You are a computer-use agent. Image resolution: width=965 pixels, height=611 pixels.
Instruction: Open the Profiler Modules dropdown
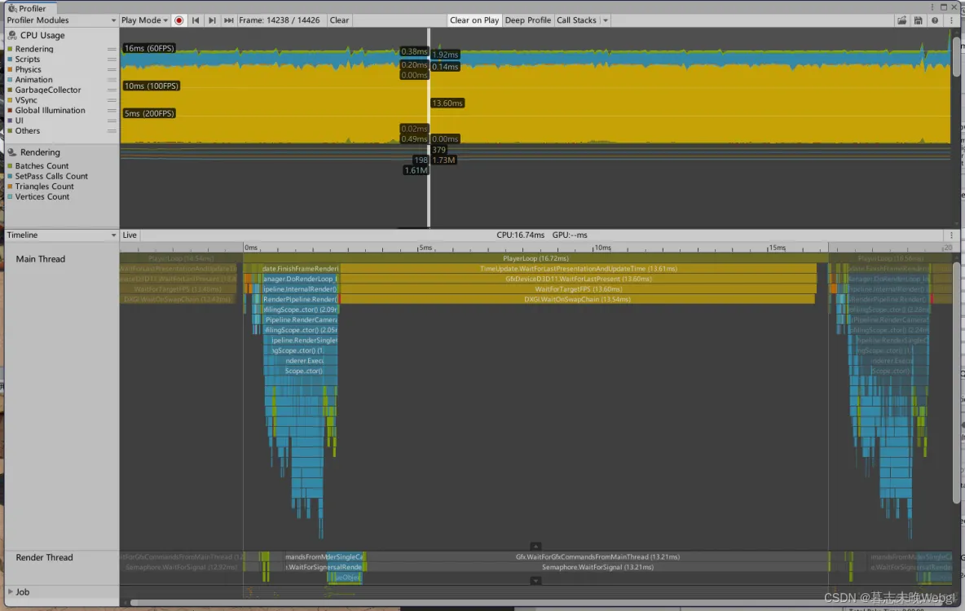(61, 20)
